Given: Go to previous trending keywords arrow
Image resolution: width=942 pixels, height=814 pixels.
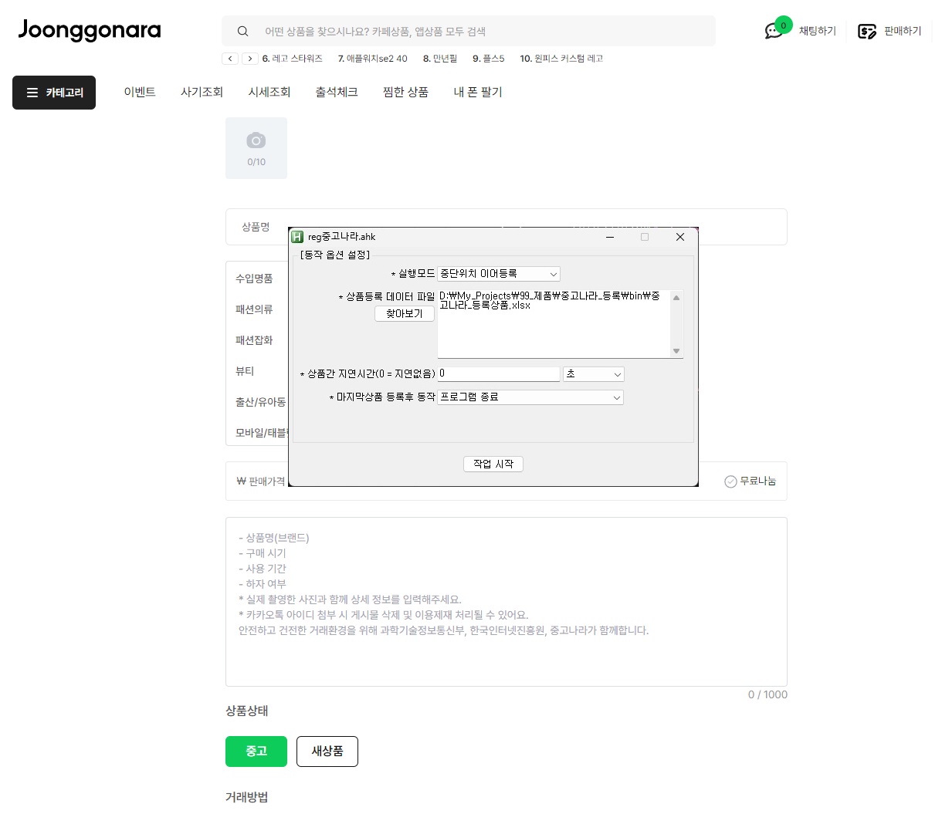Looking at the screenshot, I should coord(230,59).
